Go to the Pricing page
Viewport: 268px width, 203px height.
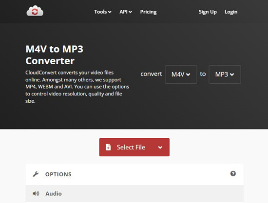point(148,12)
